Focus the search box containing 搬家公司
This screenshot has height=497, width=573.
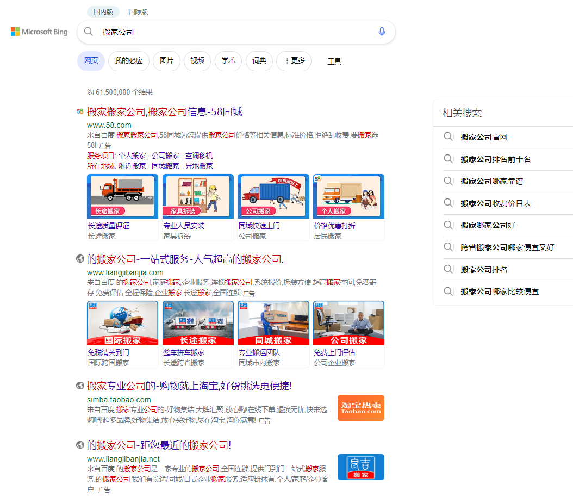[236, 32]
